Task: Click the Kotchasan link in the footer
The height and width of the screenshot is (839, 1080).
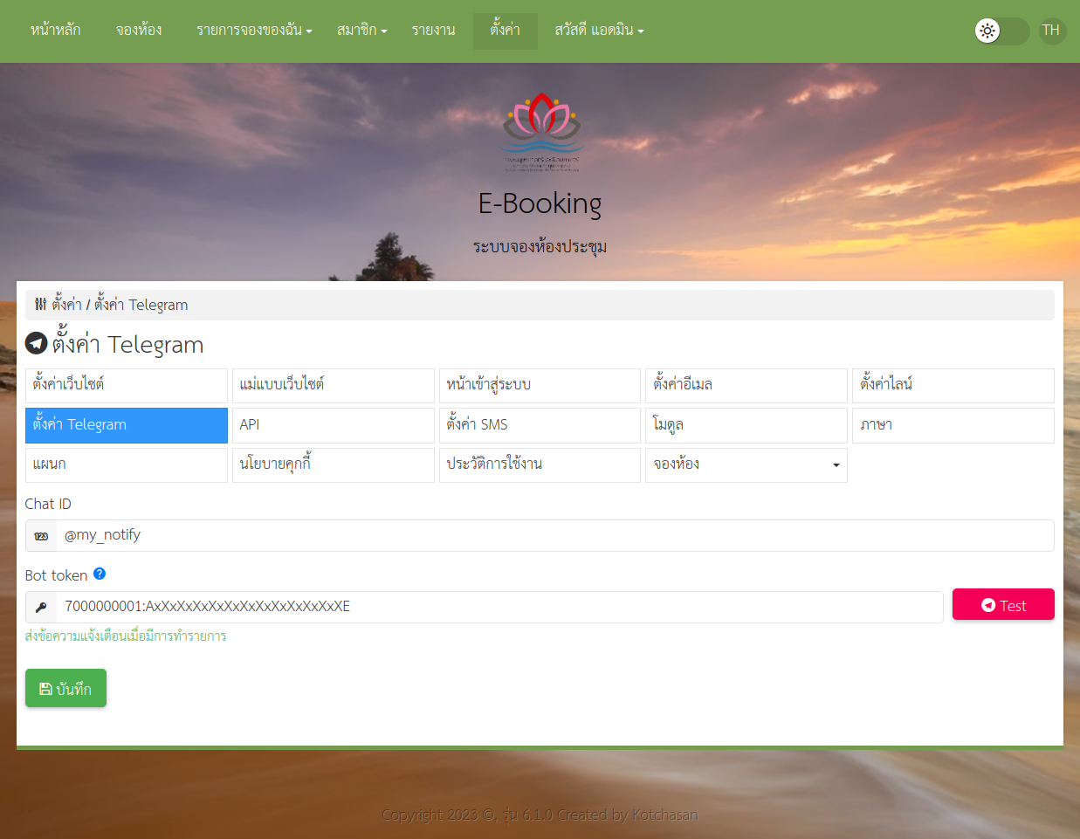Action: click(664, 815)
